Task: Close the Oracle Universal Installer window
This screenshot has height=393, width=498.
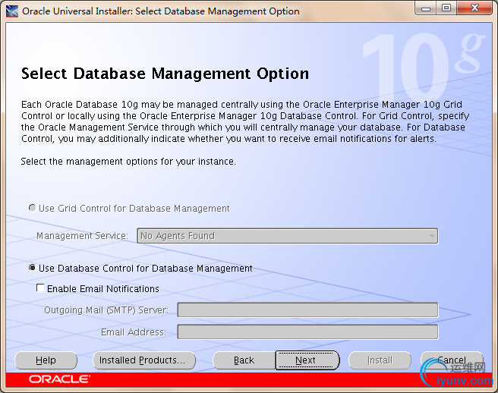Action: tap(474, 8)
